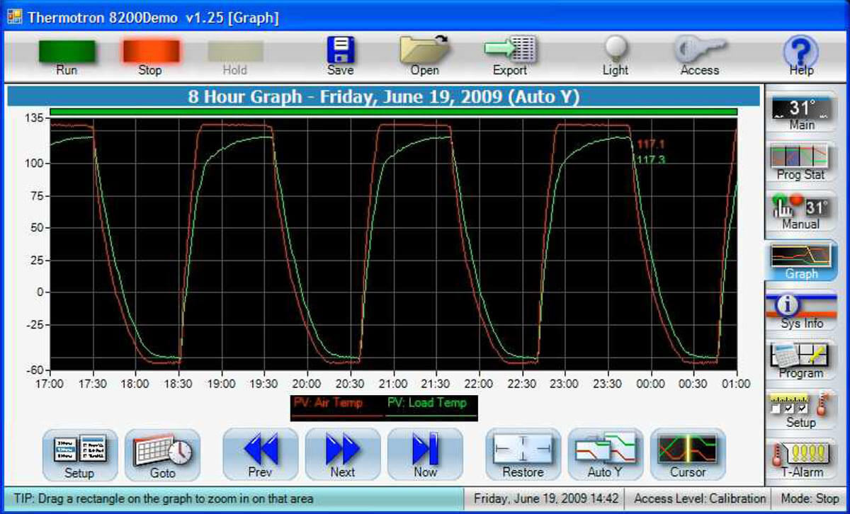
Task: Enable the graph Cursor
Action: [x=688, y=455]
